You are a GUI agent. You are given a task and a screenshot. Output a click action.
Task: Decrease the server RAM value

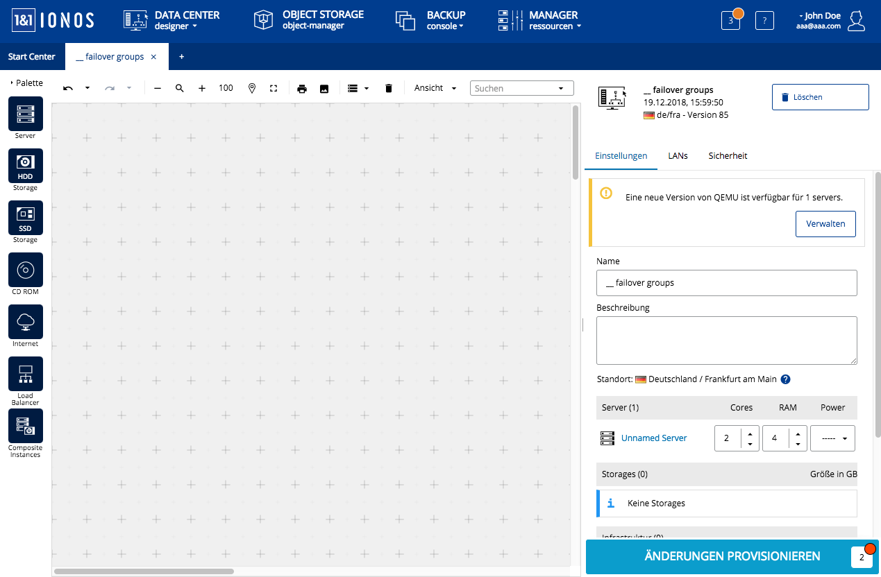pyautogui.click(x=798, y=444)
